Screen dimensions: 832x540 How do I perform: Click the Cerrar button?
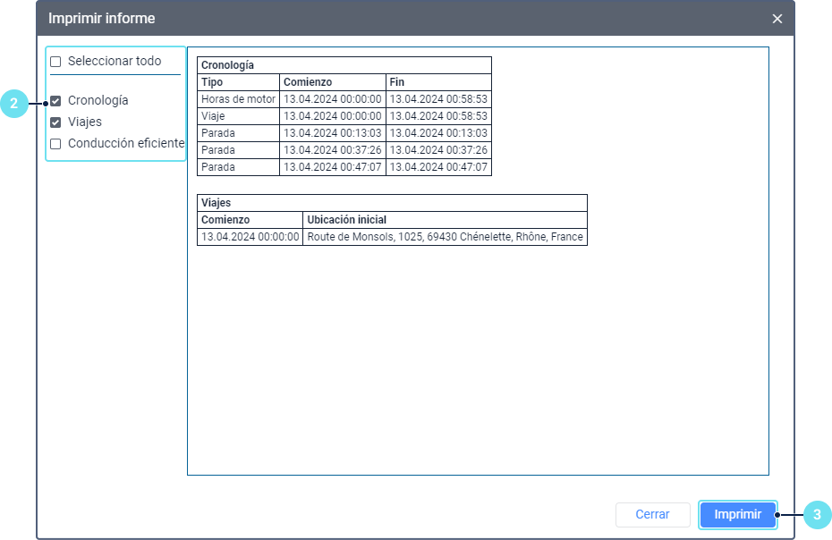pos(652,515)
